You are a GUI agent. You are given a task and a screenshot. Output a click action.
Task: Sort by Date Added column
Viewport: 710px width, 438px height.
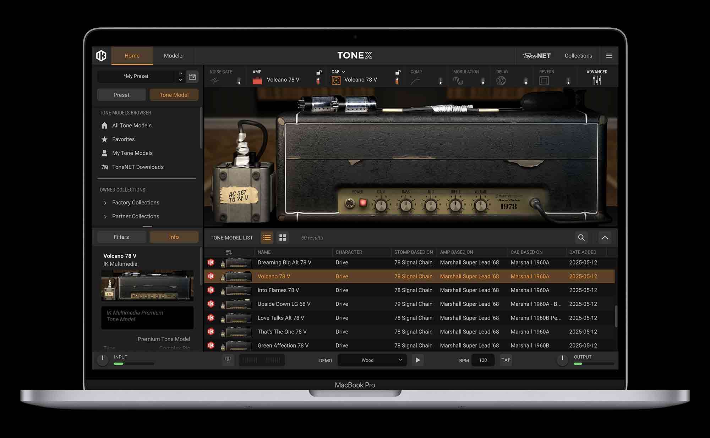[x=583, y=252]
